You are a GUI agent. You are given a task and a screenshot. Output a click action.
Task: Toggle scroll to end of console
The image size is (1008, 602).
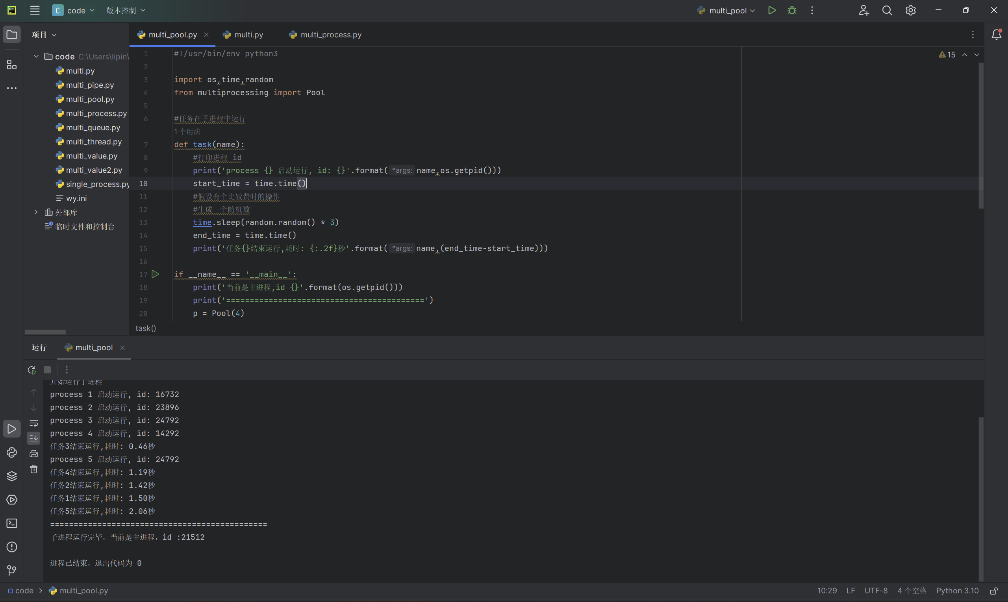[x=34, y=439]
